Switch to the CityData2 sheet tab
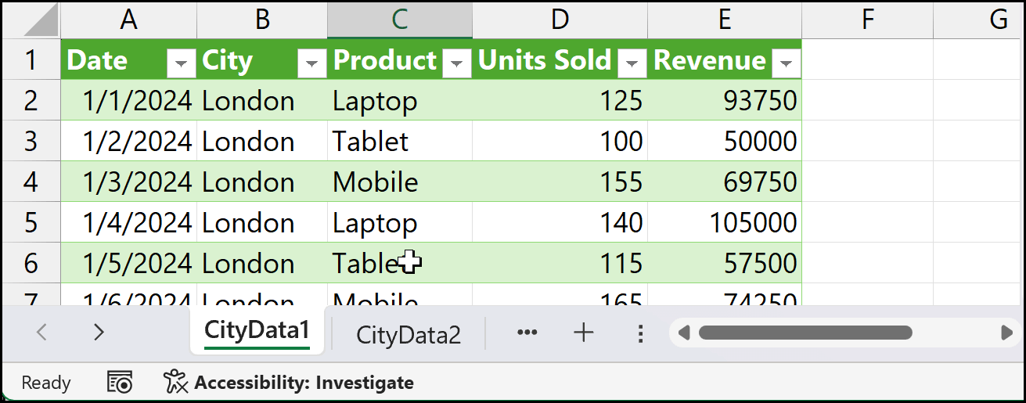The height and width of the screenshot is (403, 1026). [x=408, y=335]
